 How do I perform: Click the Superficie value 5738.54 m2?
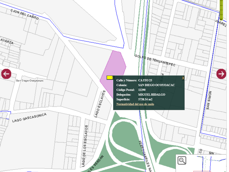pyautogui.click(x=145, y=99)
